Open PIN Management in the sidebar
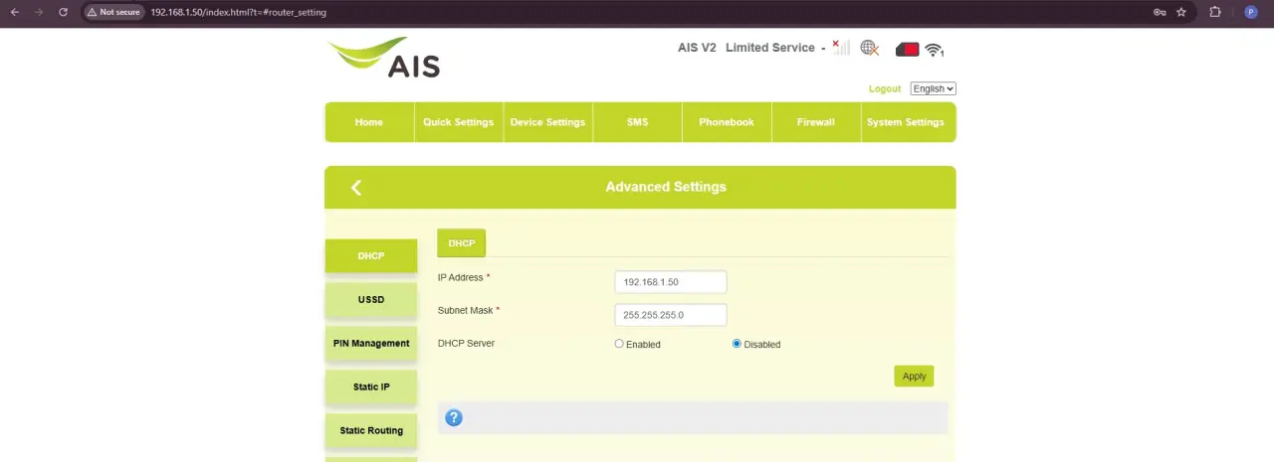The height and width of the screenshot is (462, 1274). pos(371,343)
